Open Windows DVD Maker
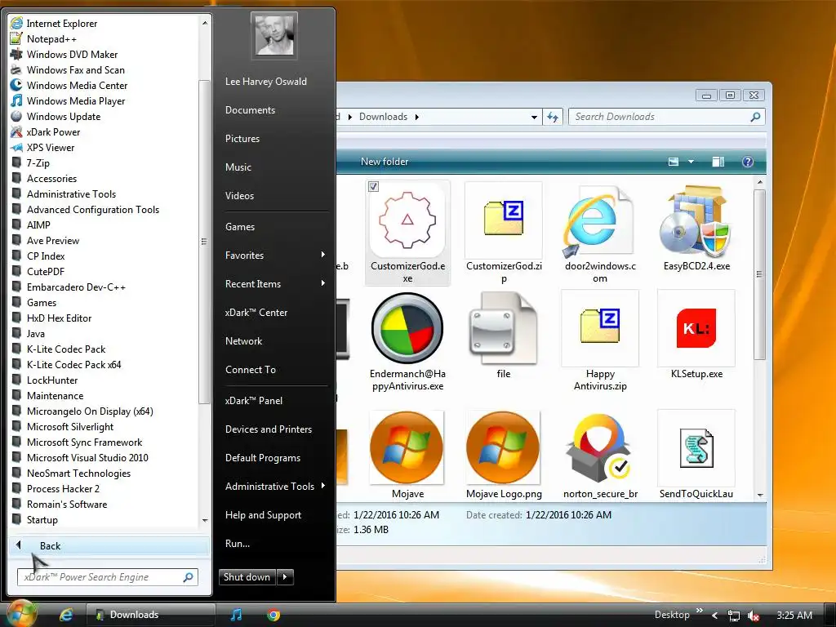Viewport: 836px width, 627px height. click(x=64, y=55)
